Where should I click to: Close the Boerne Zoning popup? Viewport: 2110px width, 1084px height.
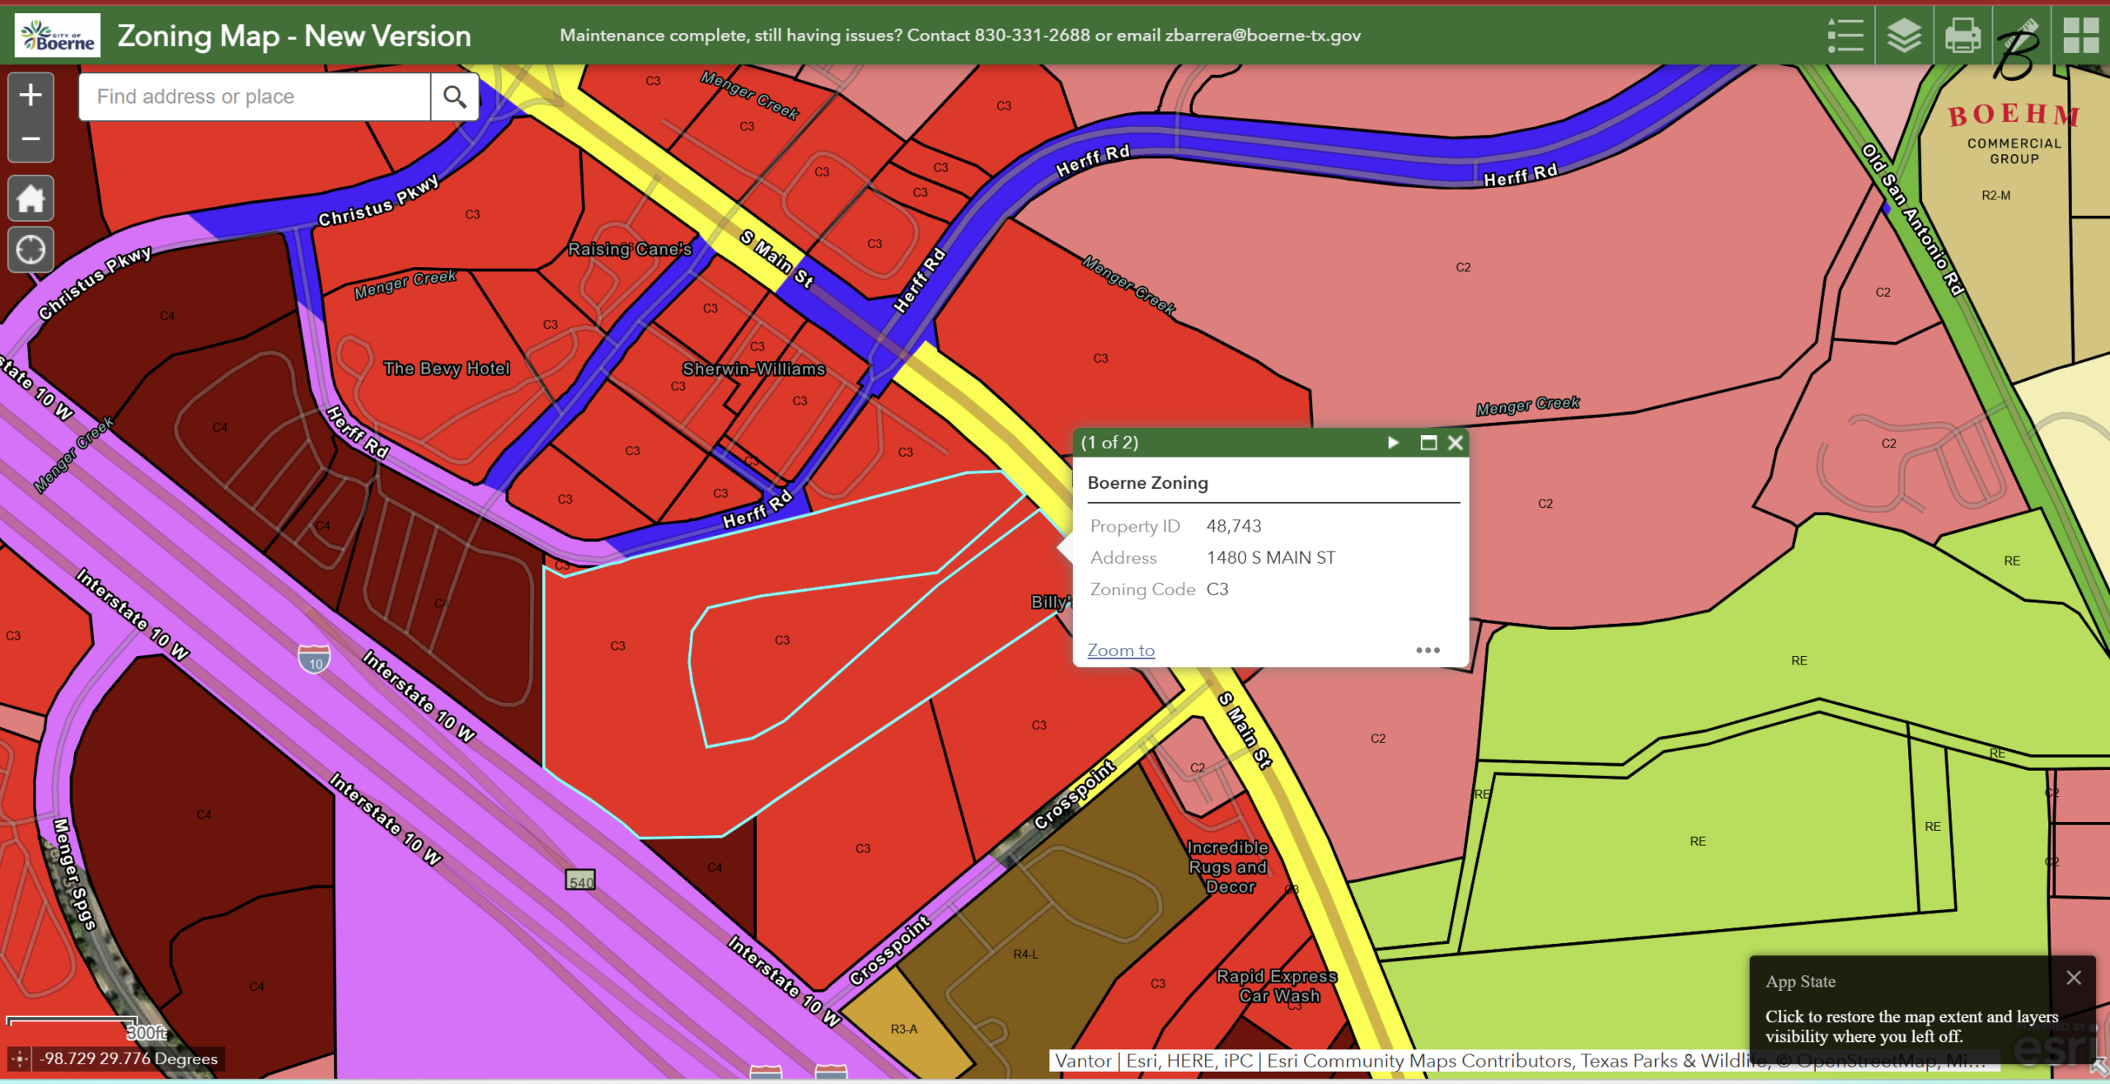[1456, 443]
